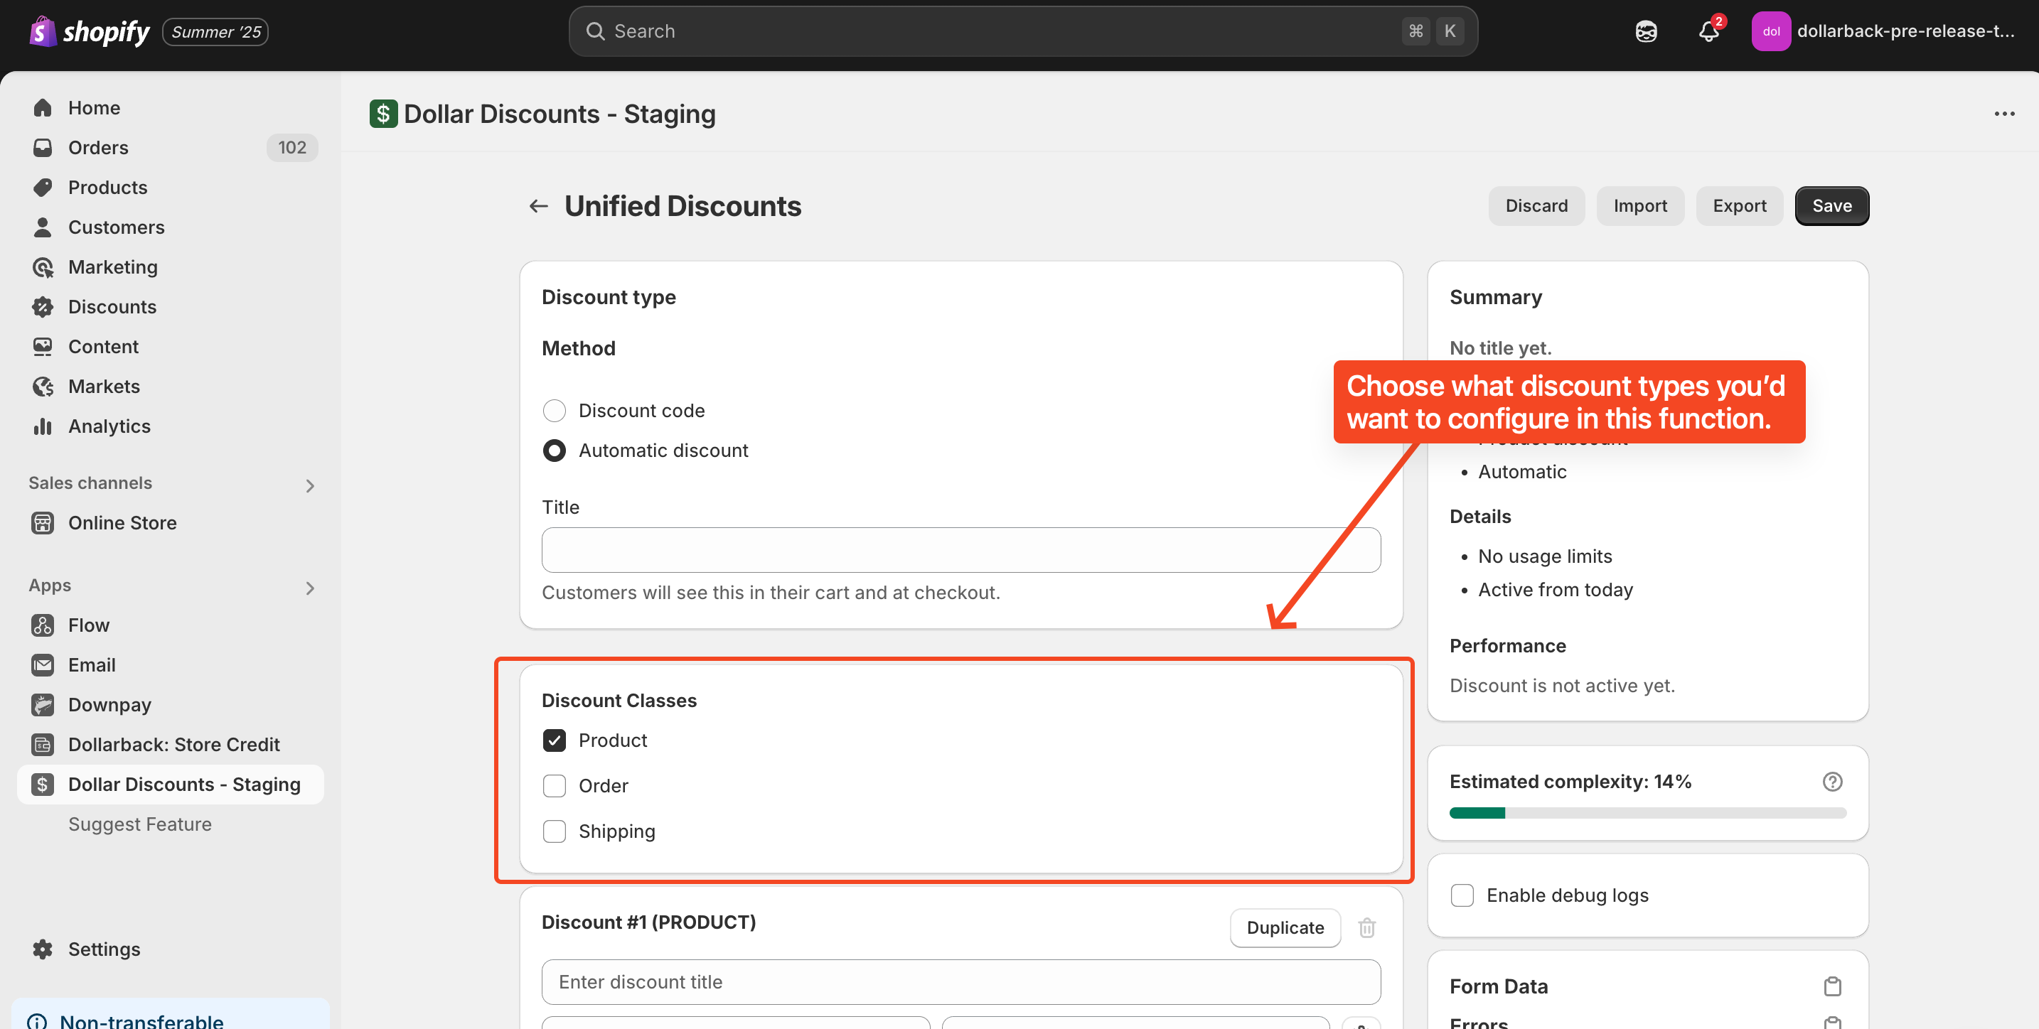Image resolution: width=2039 pixels, height=1029 pixels.
Task: Expand the Apps section chevron
Action: [309, 588]
